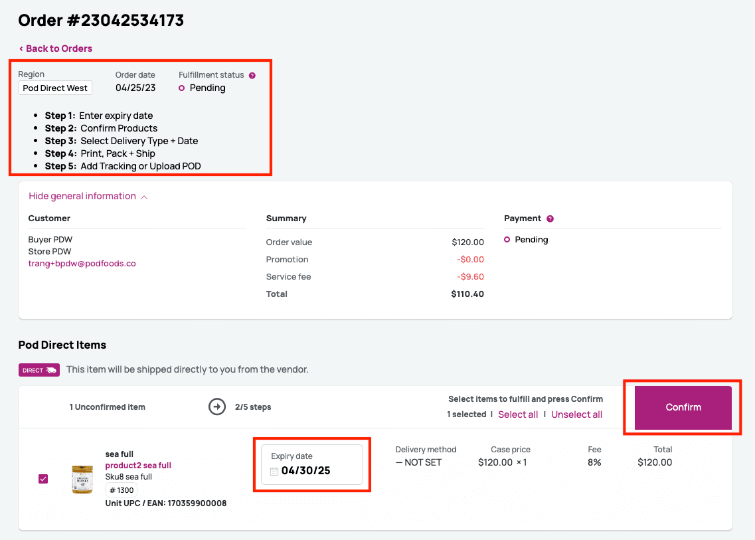The image size is (755, 540).
Task: Click the circled arrow steps icon
Action: pos(217,407)
